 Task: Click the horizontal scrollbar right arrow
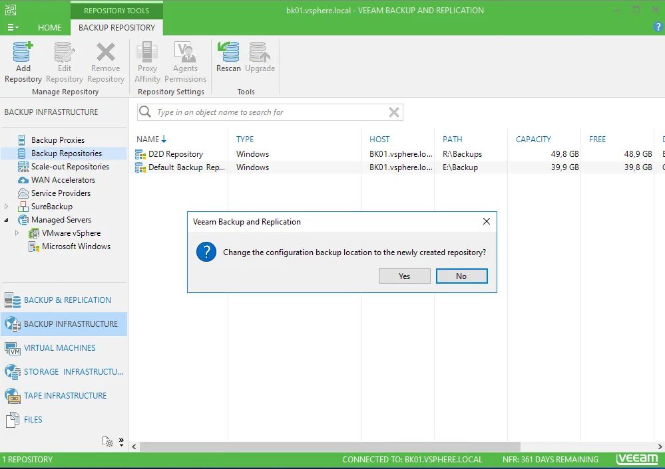(660, 446)
